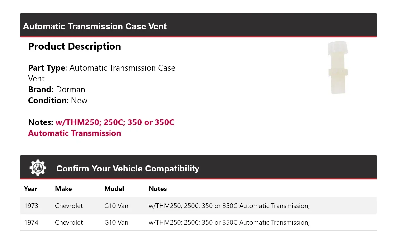Click G10 Van in the 1974 row
Image resolution: width=397 pixels, height=244 pixels.
[116, 222]
